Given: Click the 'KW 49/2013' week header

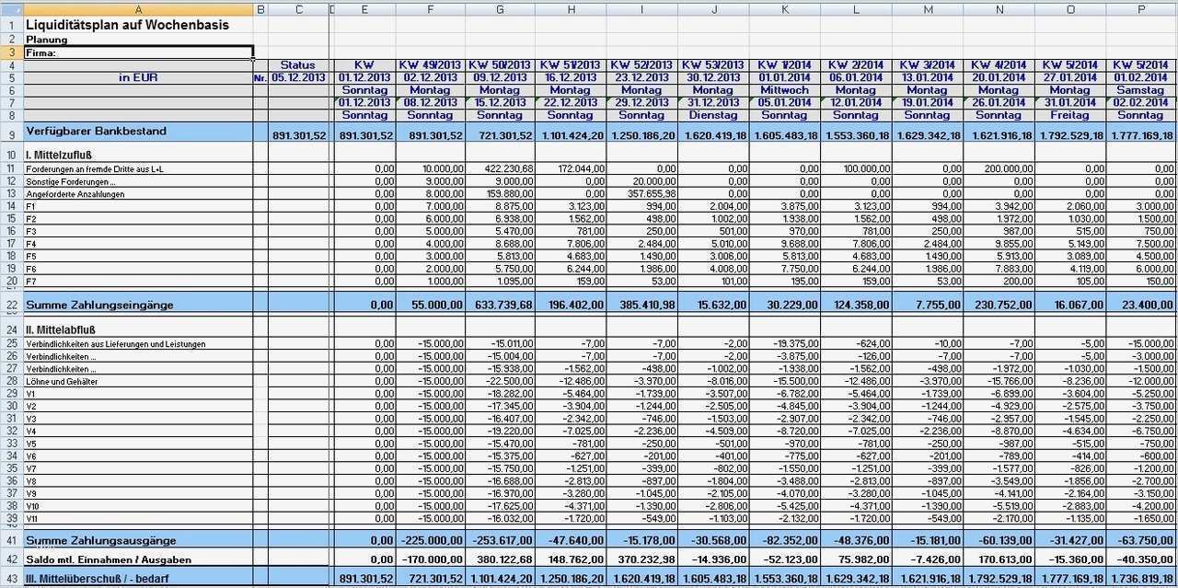Looking at the screenshot, I should click(429, 65).
